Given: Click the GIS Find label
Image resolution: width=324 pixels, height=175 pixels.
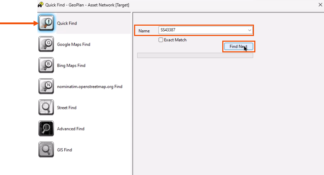Looking at the screenshot, I should (64, 150).
